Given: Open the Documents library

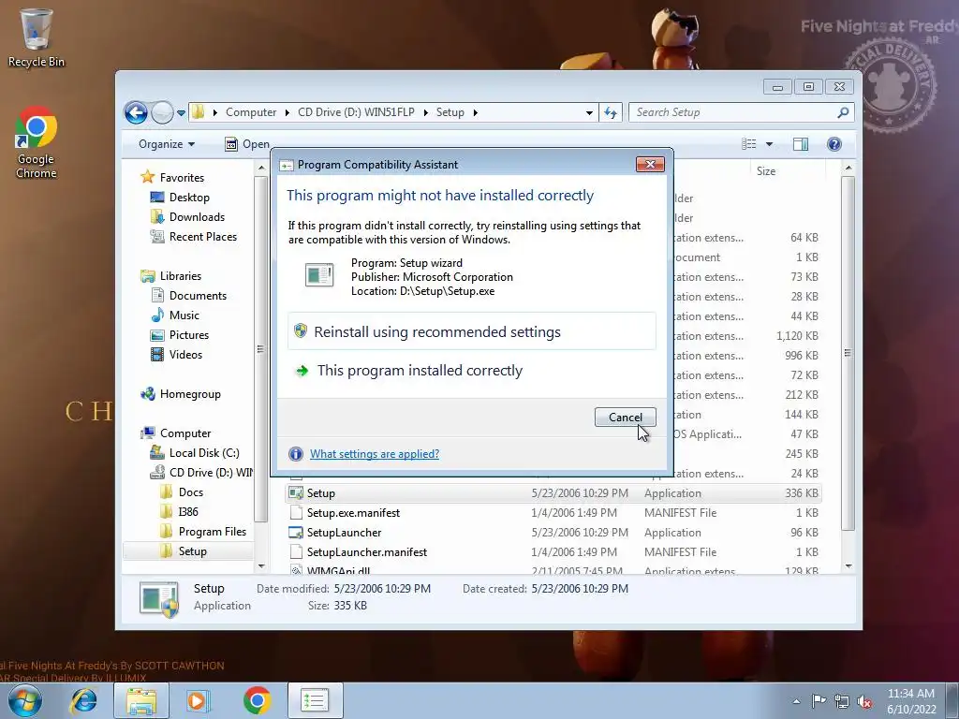Looking at the screenshot, I should (198, 296).
